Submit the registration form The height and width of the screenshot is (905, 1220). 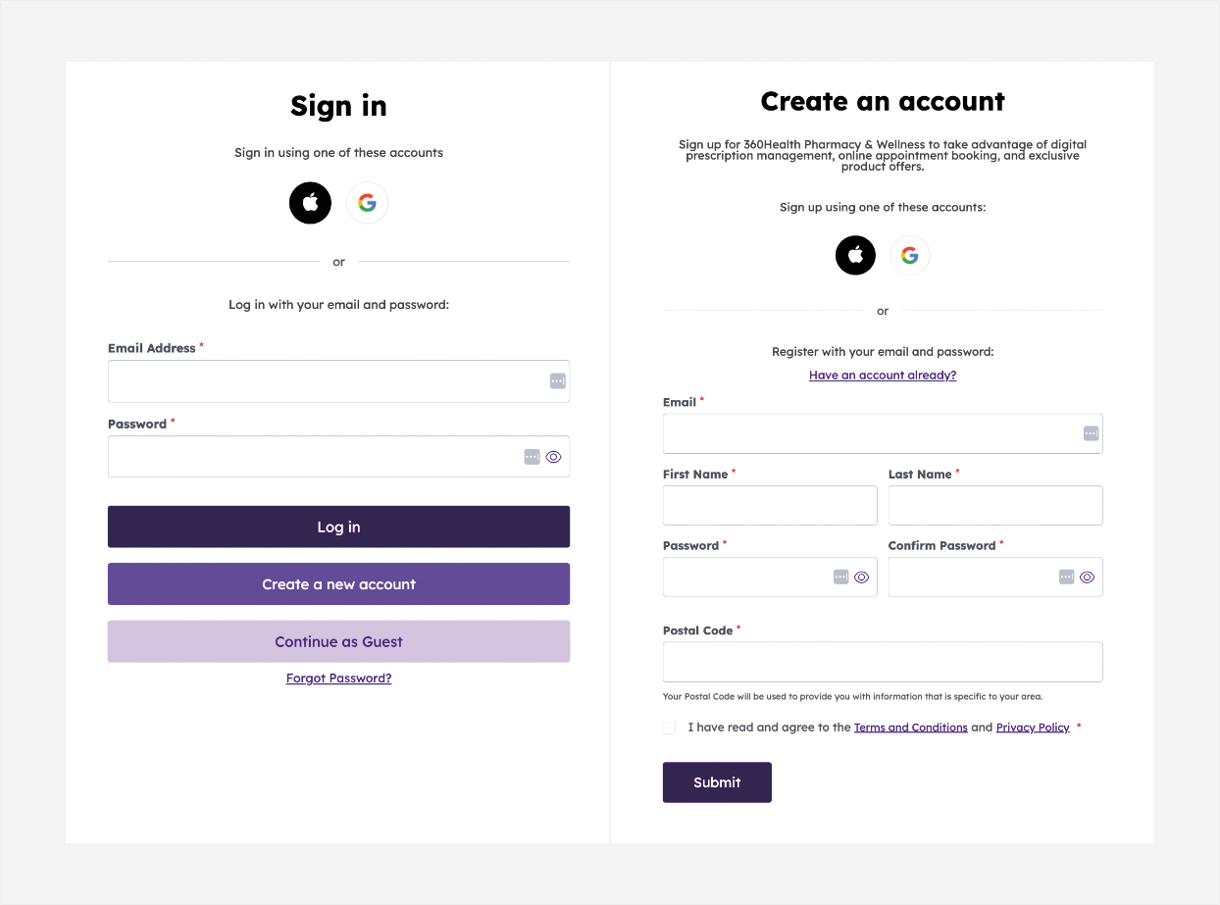pyautogui.click(x=717, y=782)
